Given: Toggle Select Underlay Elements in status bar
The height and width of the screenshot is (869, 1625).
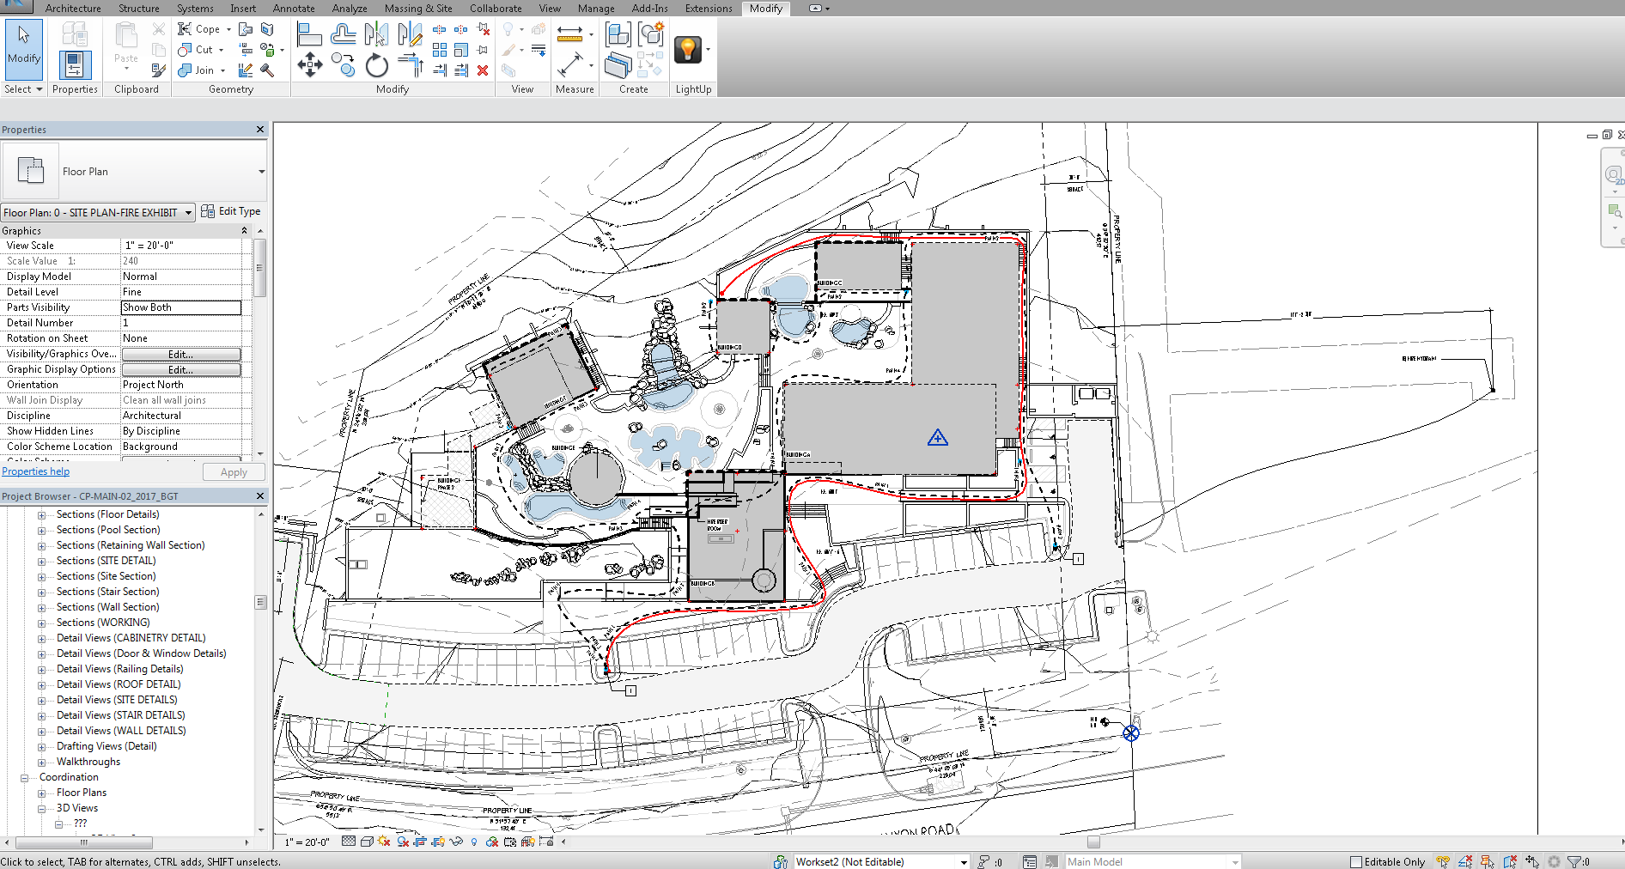Looking at the screenshot, I should coord(1465,861).
